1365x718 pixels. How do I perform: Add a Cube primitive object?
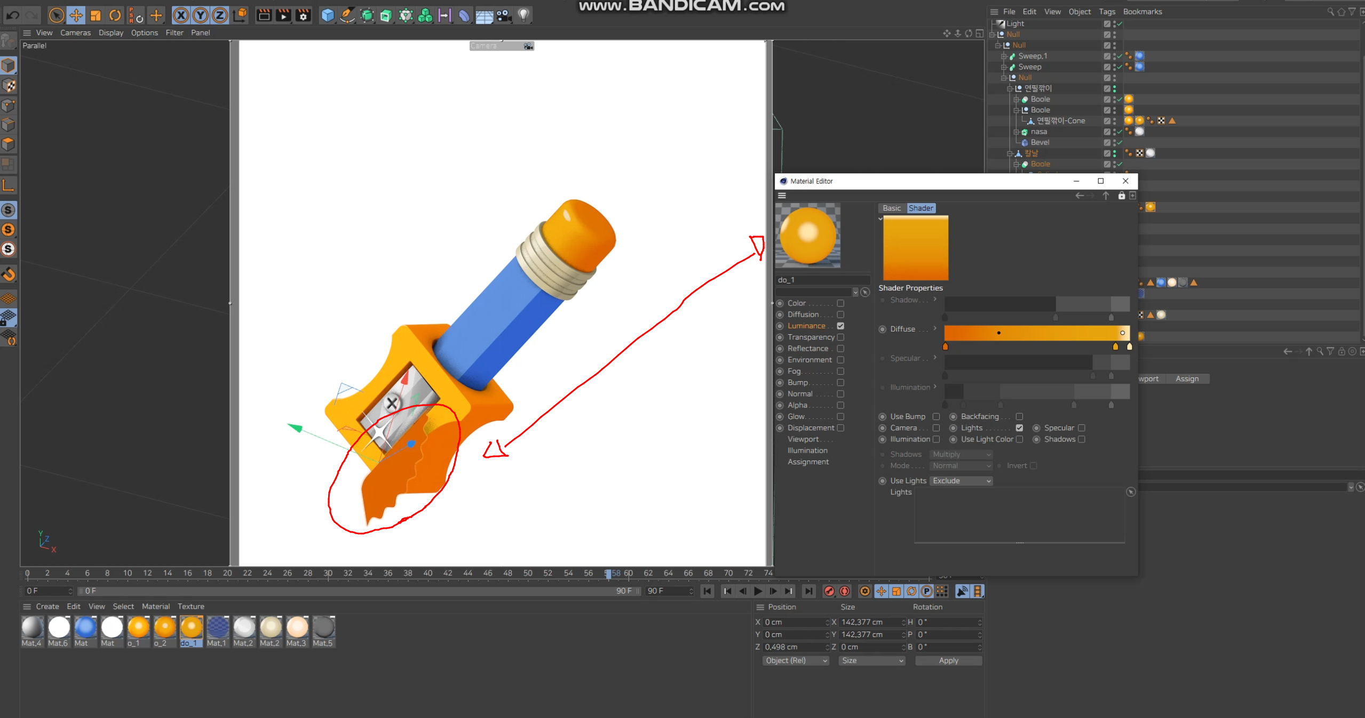(328, 15)
